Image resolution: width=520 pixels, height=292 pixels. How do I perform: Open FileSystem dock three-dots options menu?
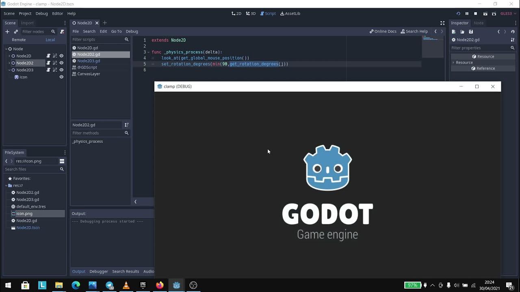(x=65, y=152)
